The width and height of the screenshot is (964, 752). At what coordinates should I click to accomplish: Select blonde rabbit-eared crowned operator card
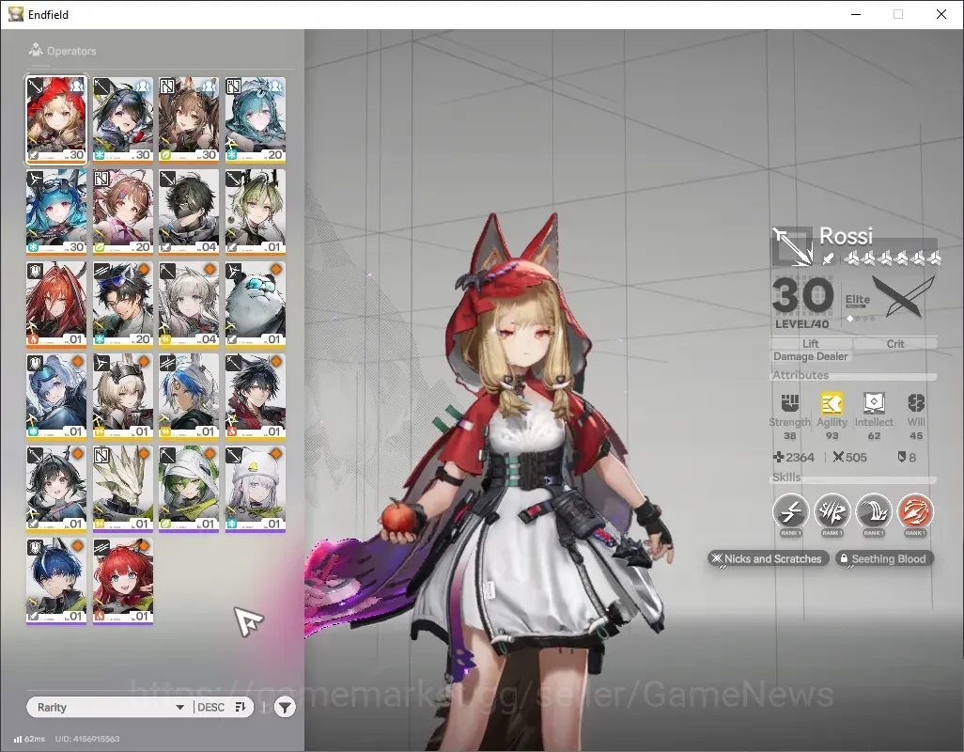[123, 397]
